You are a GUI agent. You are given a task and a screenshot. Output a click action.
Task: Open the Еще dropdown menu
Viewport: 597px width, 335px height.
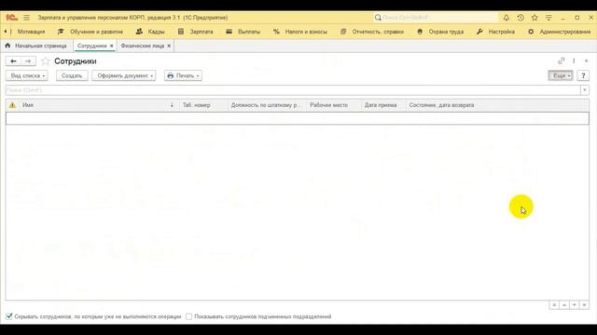561,75
